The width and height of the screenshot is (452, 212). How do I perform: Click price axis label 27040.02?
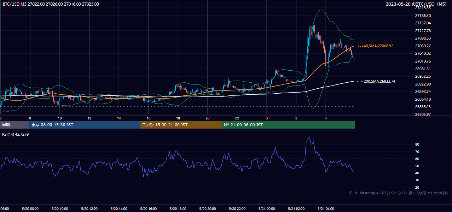(423, 53)
